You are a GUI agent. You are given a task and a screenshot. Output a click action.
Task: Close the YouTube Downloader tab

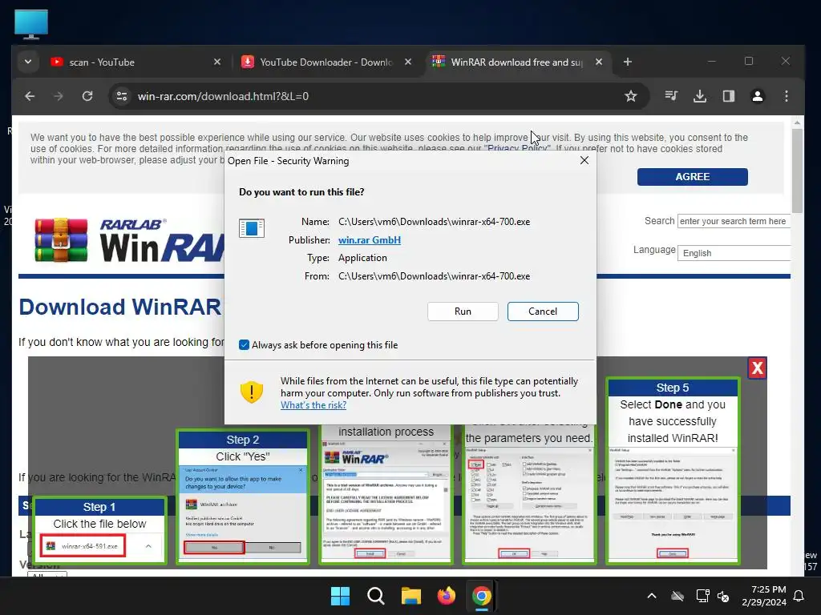coord(408,62)
